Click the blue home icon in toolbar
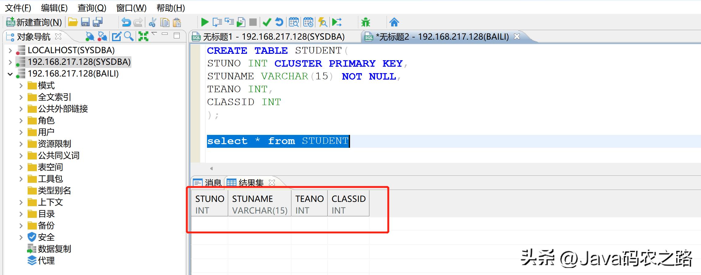This screenshot has height=275, width=701. [394, 22]
